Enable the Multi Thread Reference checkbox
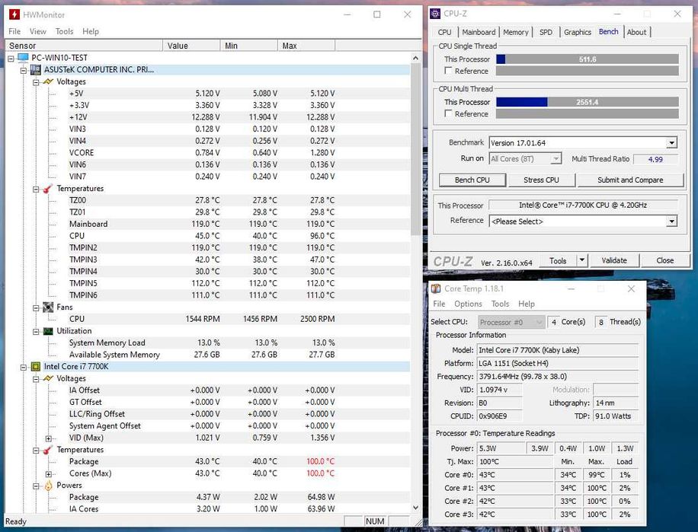The image size is (698, 532). pyautogui.click(x=448, y=113)
